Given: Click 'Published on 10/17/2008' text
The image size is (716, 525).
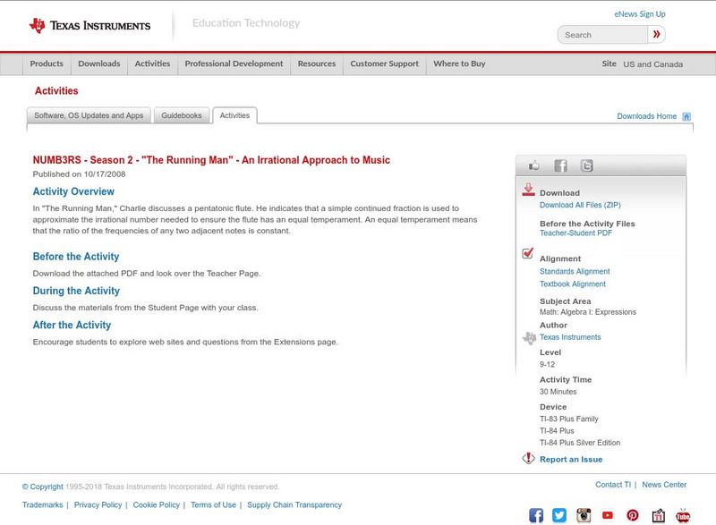Looking at the screenshot, I should point(79,174).
